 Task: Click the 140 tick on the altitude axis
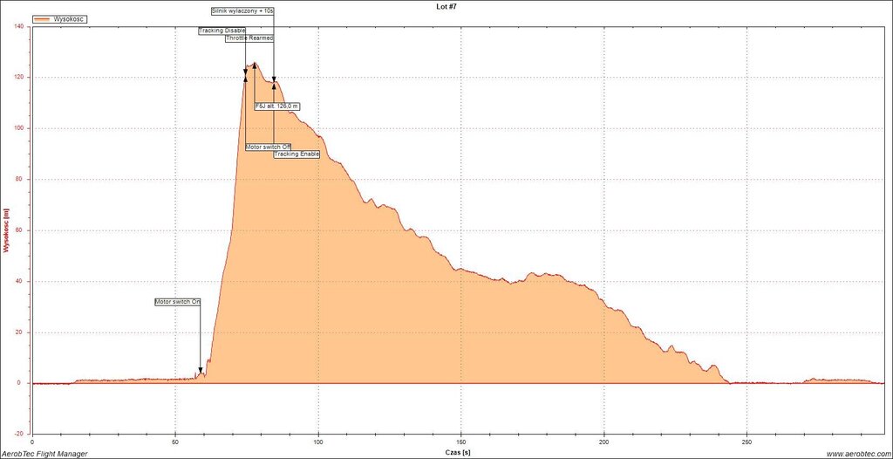(19, 26)
